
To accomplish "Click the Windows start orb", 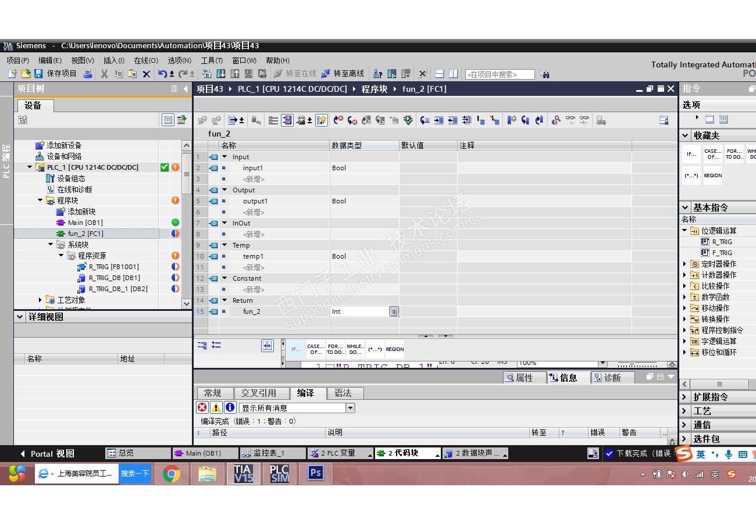I will (17, 474).
